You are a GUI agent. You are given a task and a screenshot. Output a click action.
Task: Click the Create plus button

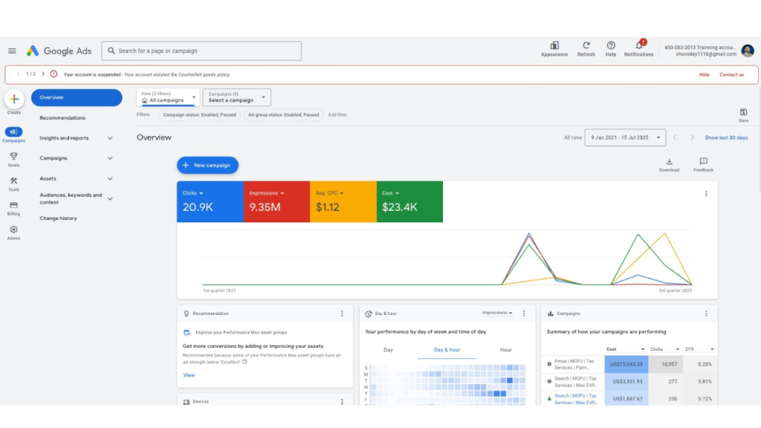(14, 99)
